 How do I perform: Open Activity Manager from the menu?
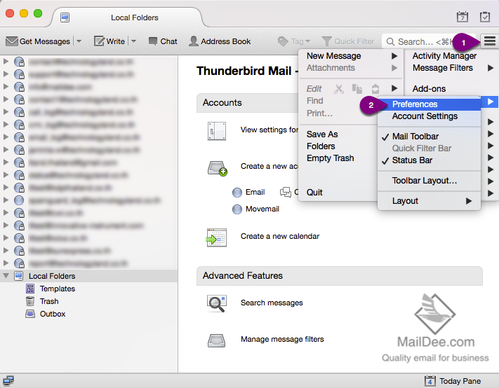(444, 56)
